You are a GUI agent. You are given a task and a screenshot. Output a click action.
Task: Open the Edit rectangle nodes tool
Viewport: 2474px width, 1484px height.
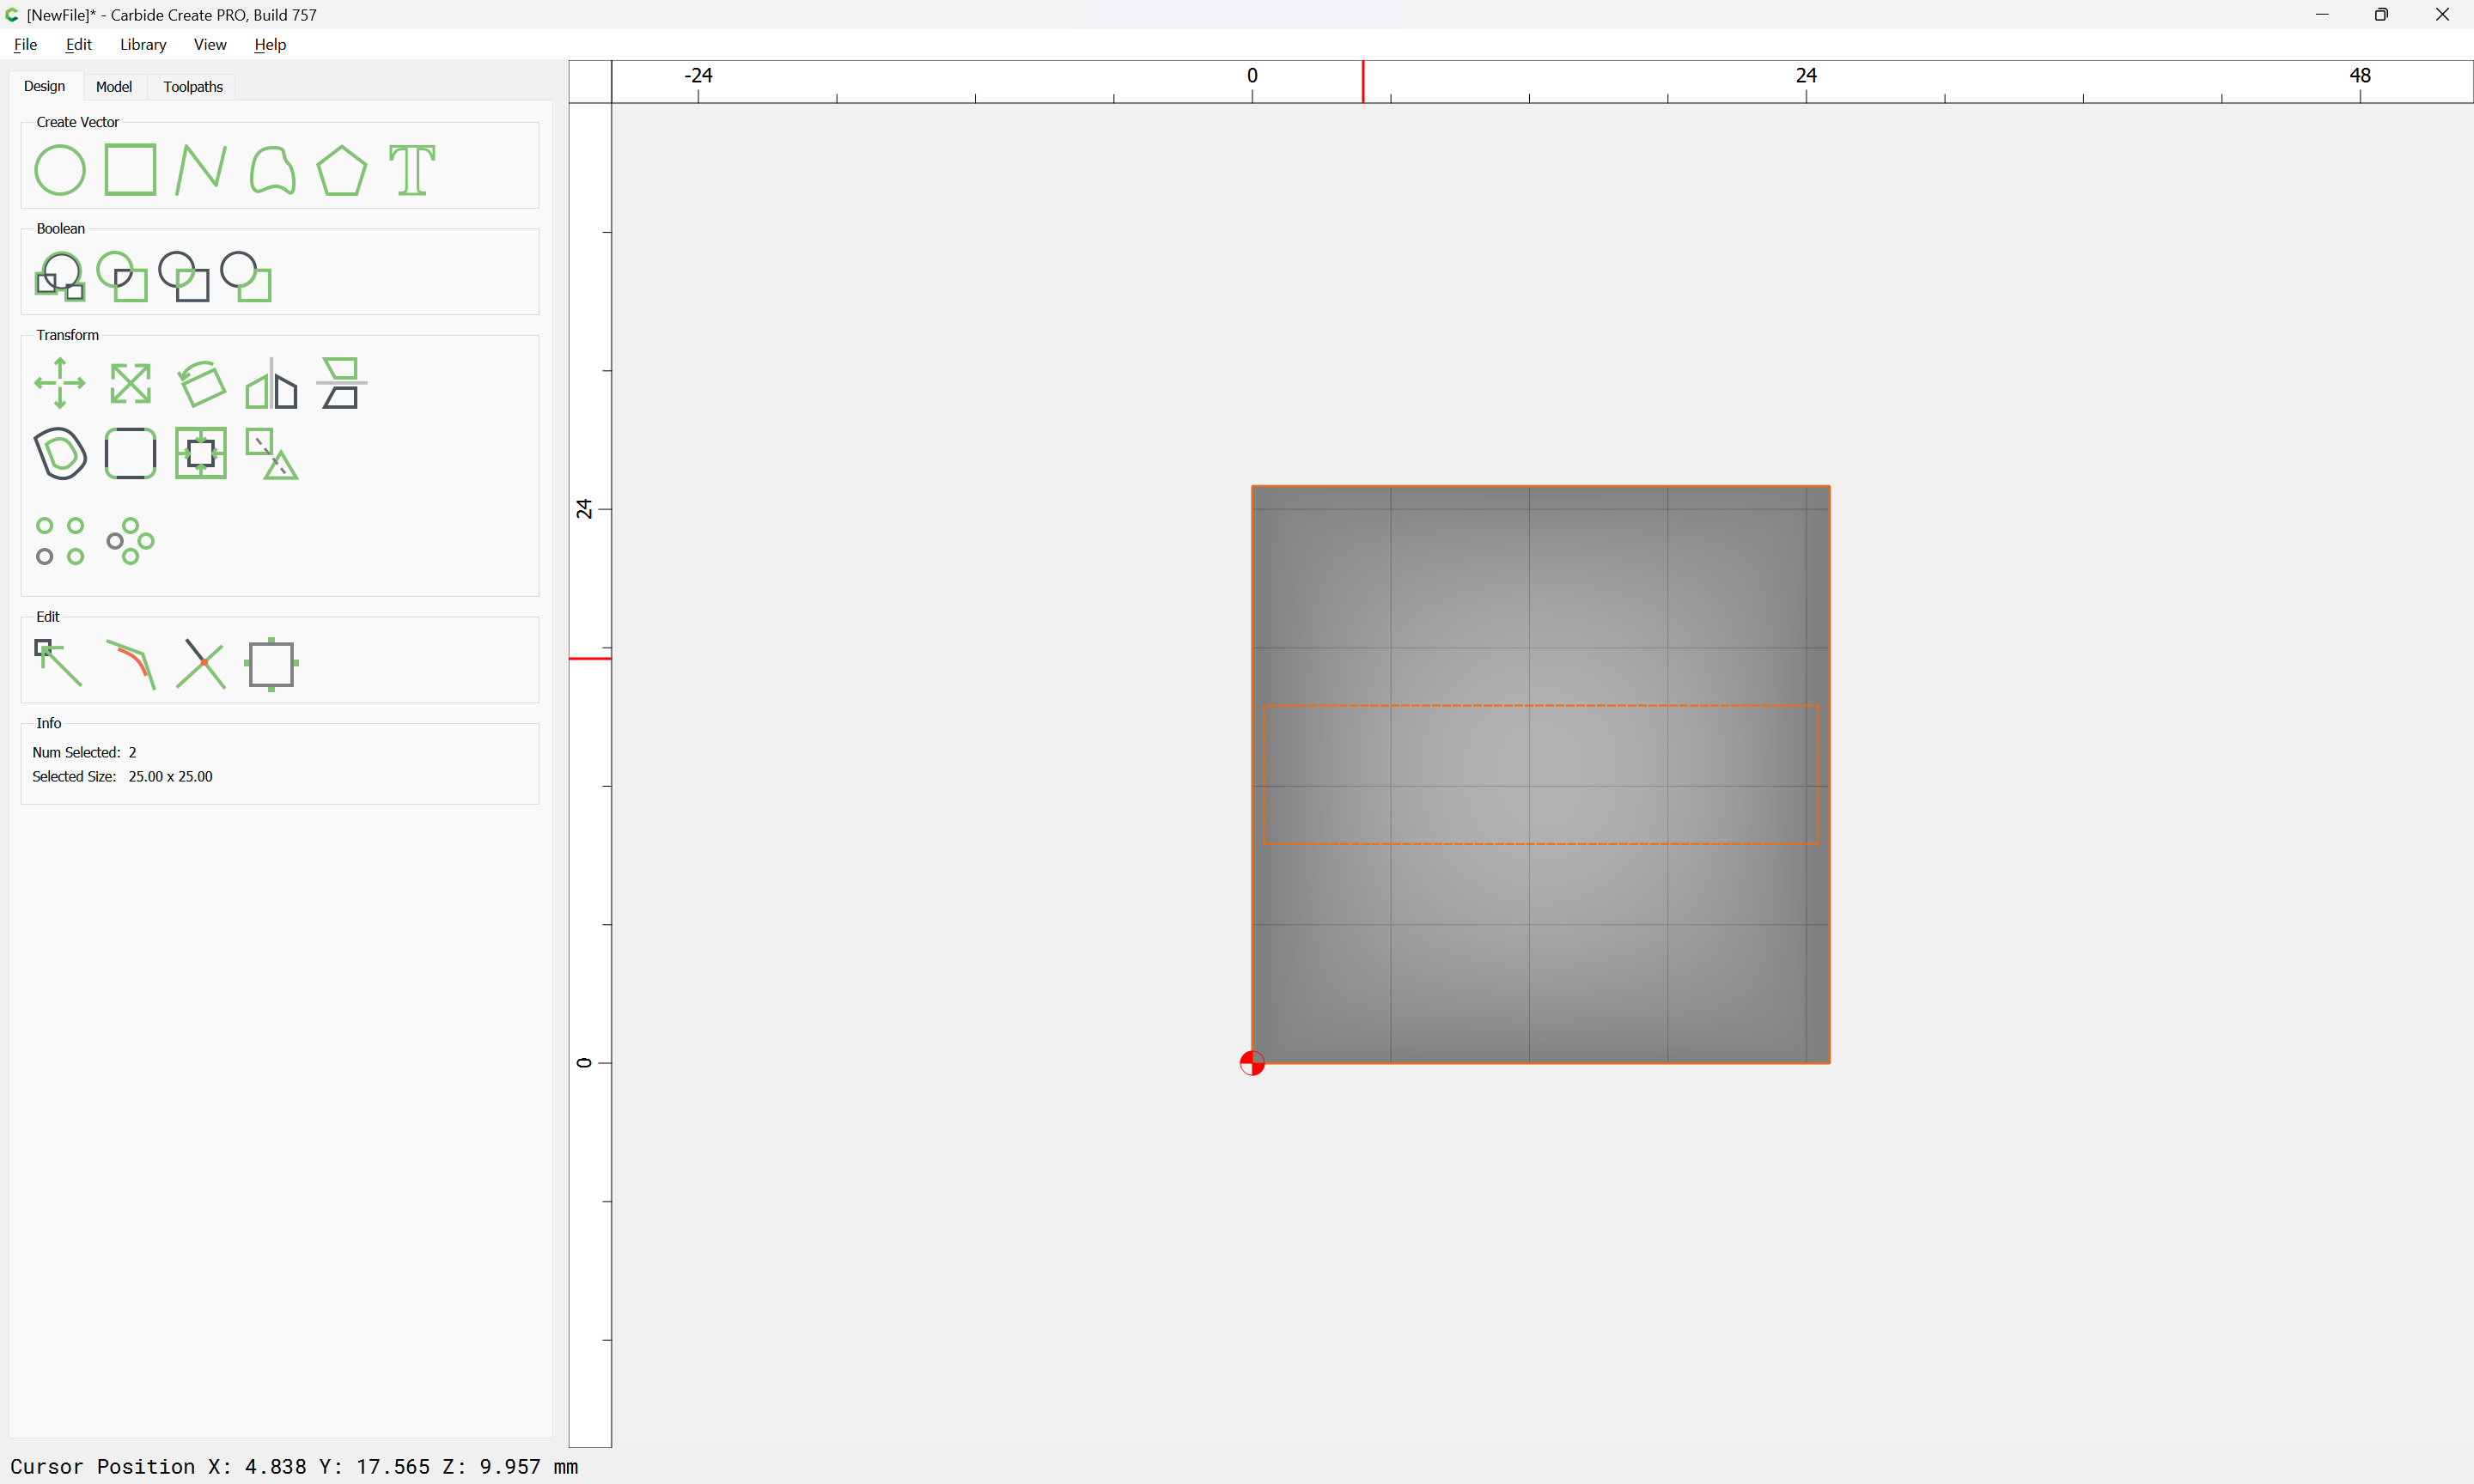(x=272, y=664)
